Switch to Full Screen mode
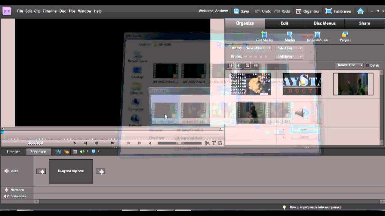Viewport: 385px width, 216px height. (338, 11)
